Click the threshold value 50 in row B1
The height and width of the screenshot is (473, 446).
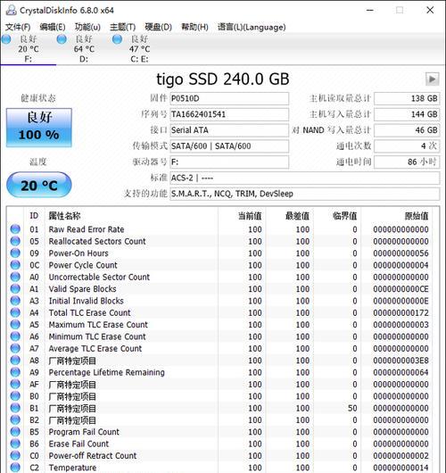pos(352,408)
